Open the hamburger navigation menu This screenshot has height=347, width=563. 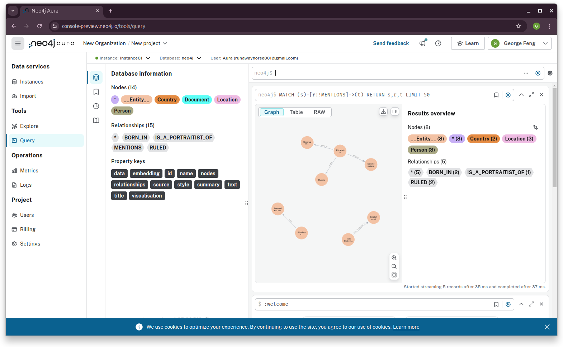18,43
